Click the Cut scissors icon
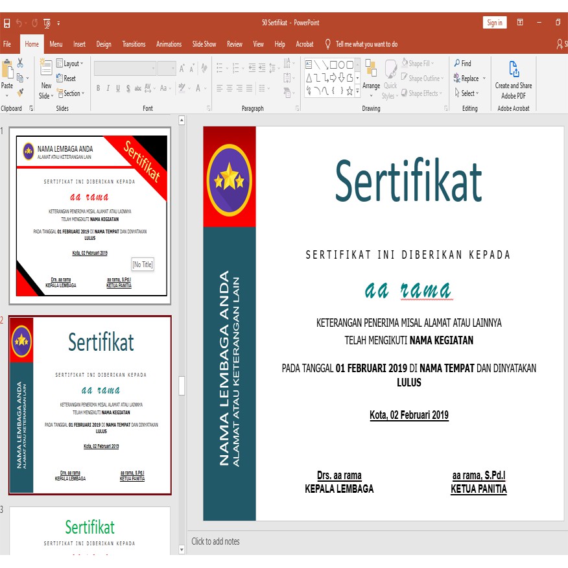 (x=20, y=63)
